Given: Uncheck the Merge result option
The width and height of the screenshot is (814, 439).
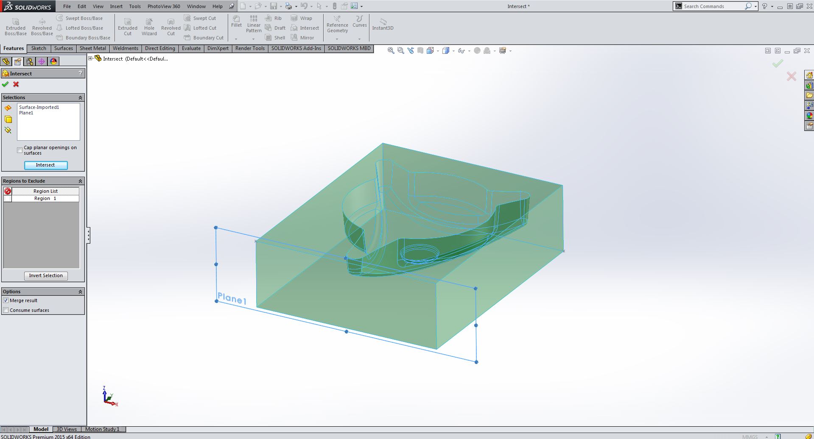Looking at the screenshot, I should (6, 300).
